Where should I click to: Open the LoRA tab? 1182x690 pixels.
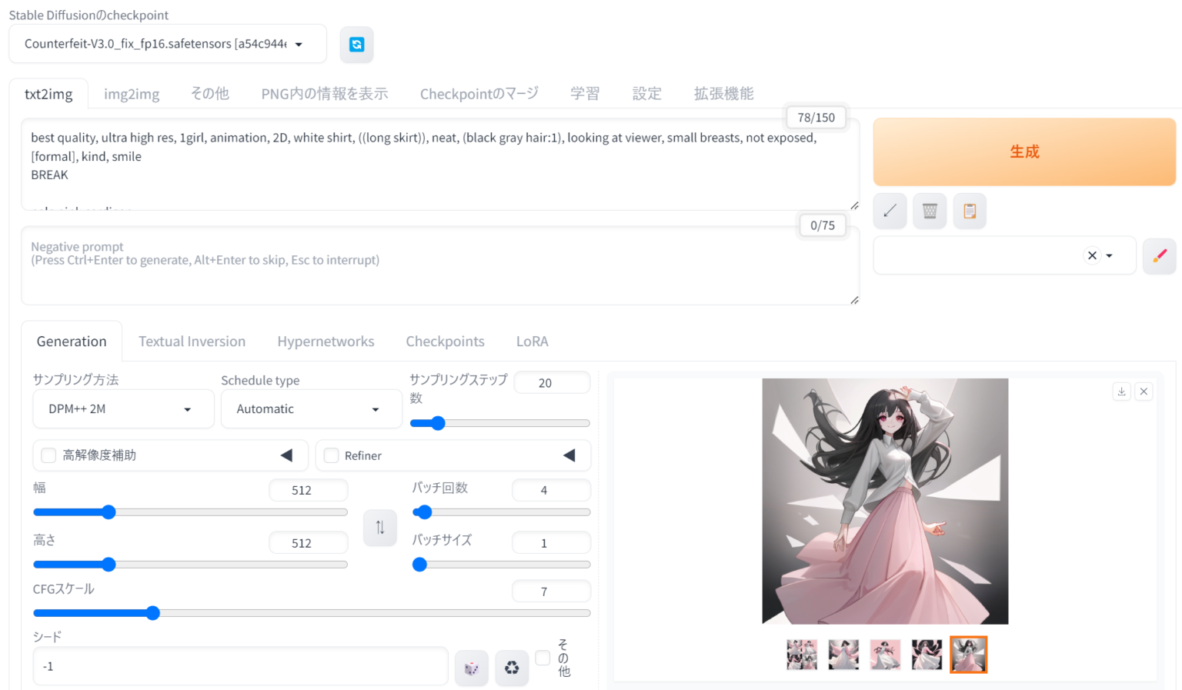coord(532,341)
